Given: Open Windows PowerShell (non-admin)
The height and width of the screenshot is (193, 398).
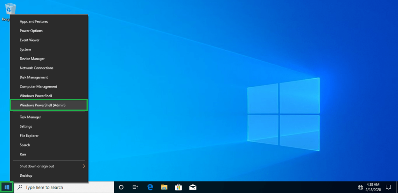Looking at the screenshot, I should point(49,96).
